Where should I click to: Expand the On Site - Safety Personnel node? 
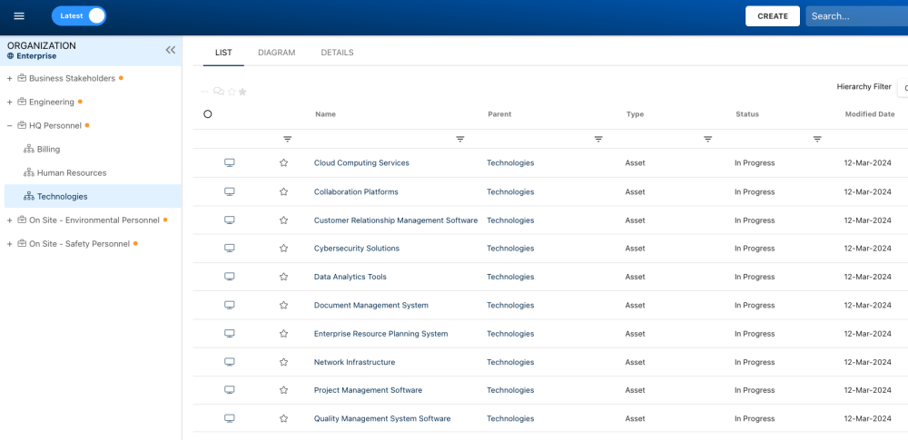(x=9, y=244)
